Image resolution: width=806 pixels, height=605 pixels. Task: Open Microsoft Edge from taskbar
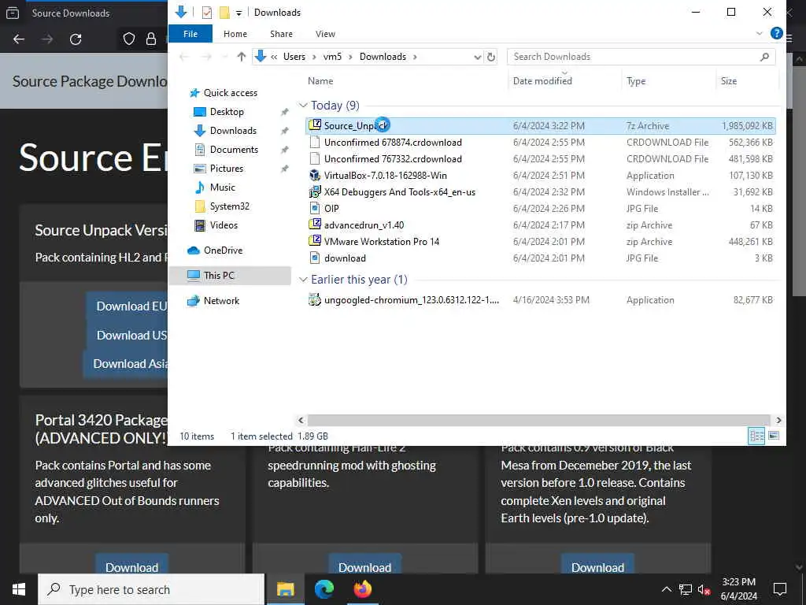point(324,589)
